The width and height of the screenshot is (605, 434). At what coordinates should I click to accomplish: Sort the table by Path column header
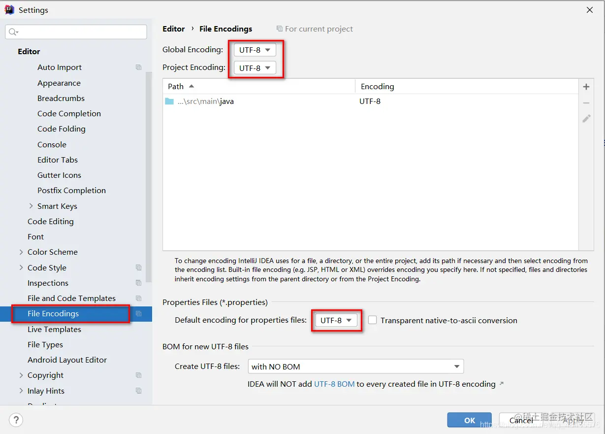259,86
